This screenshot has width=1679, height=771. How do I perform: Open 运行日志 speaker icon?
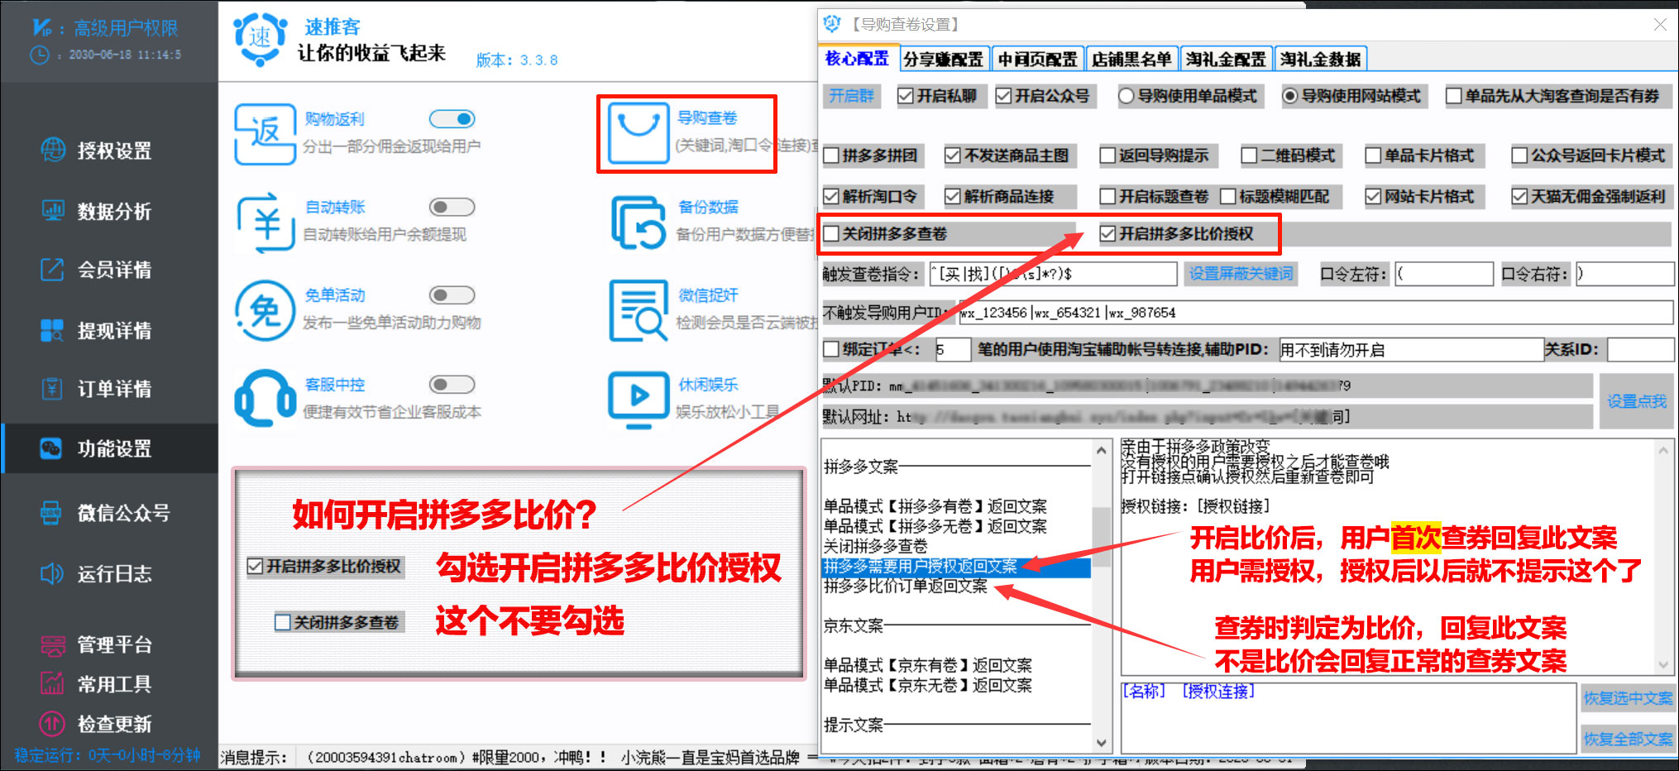point(52,573)
